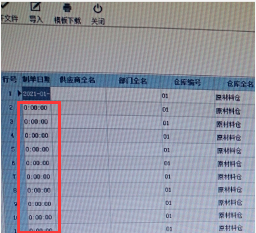Click the 原材料仓 cell in row 5
Screen dimensions: 256x233
click(229, 151)
